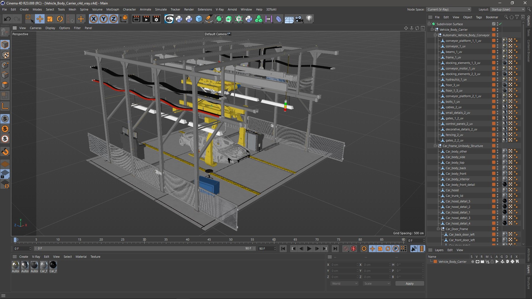The image size is (532, 299).
Task: Collapse the Car_Frame_Unibody_Structure group
Action: pos(435,146)
